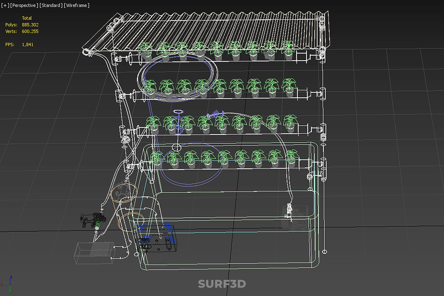This screenshot has width=444, height=296.
Task: Click the Verts count 600.255
Action: tap(30, 32)
